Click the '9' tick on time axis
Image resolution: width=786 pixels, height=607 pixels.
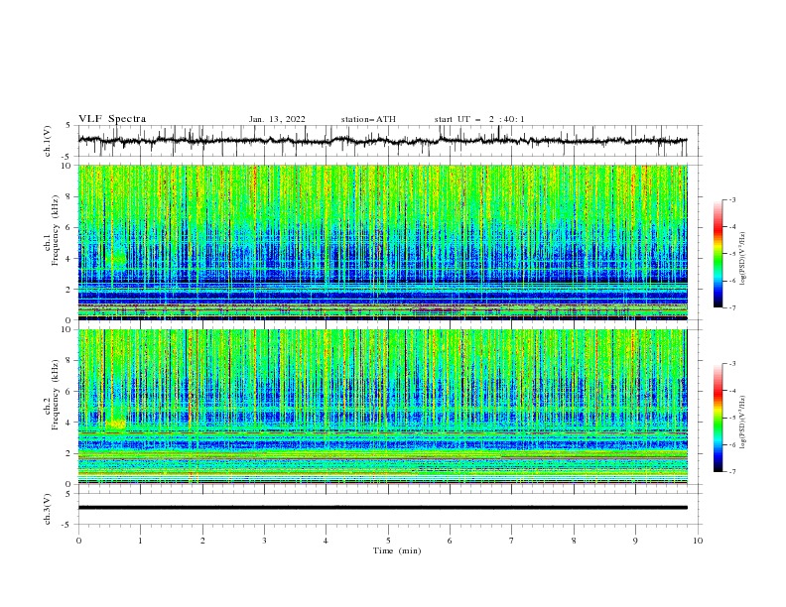coord(635,541)
